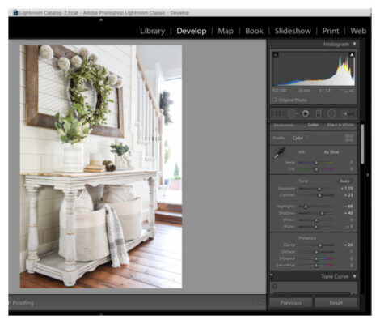Click the Lightroom catalog icon in title bar
Screen dimensions: 380x324
coord(15,12)
